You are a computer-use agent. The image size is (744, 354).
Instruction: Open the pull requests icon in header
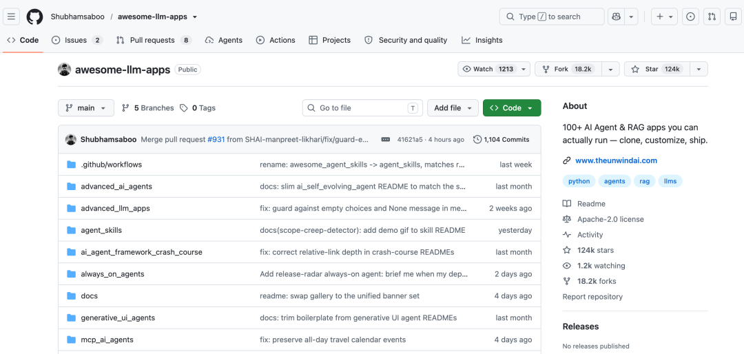[x=712, y=17]
